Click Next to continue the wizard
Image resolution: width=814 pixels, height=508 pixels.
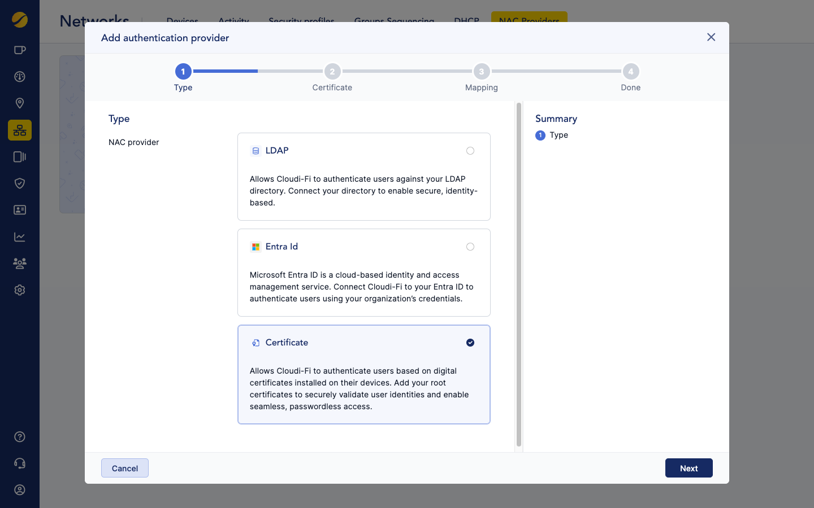coord(689,468)
